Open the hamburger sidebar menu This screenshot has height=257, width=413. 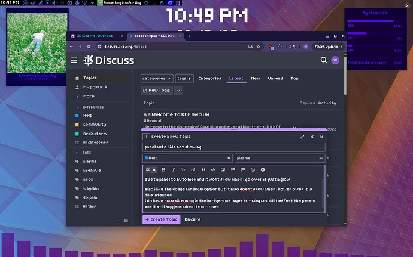pos(74,60)
